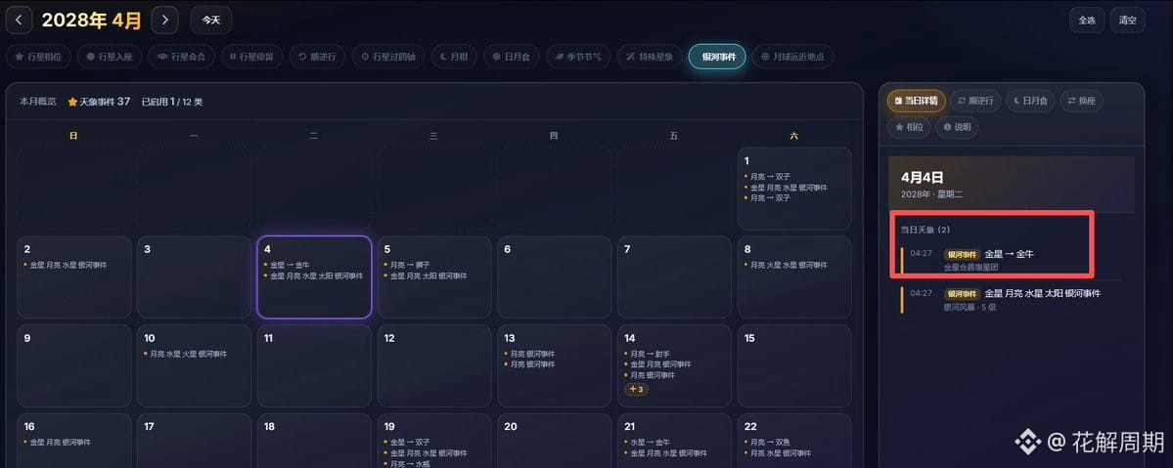The image size is (1173, 468).
Task: Select calendar day 7
Action: pyautogui.click(x=674, y=277)
